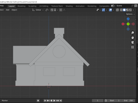
Task: Switch to the Rendering workspace tab
Action: [x=92, y=6]
